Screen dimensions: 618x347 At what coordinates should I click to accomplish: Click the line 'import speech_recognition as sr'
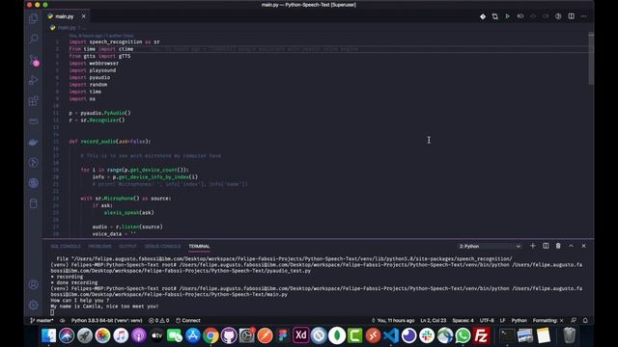(x=114, y=42)
